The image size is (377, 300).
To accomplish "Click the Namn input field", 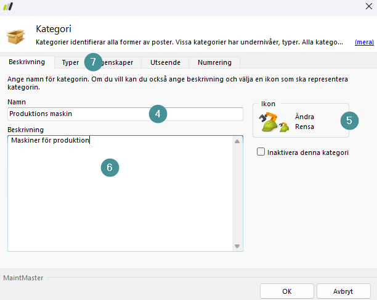I will pyautogui.click(x=125, y=114).
